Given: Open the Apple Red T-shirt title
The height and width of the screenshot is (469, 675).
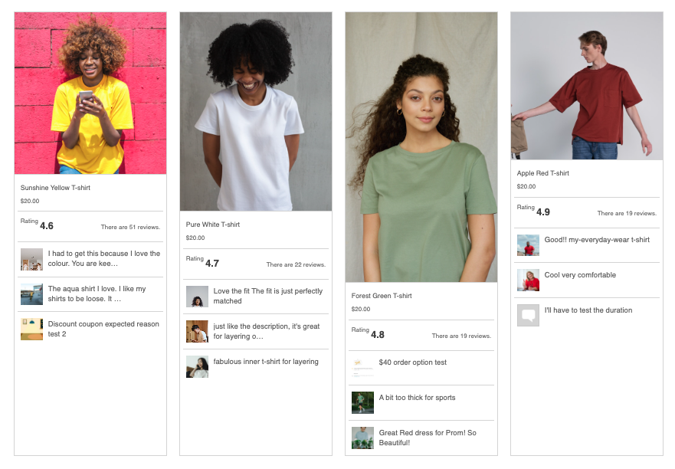Looking at the screenshot, I should pos(542,173).
